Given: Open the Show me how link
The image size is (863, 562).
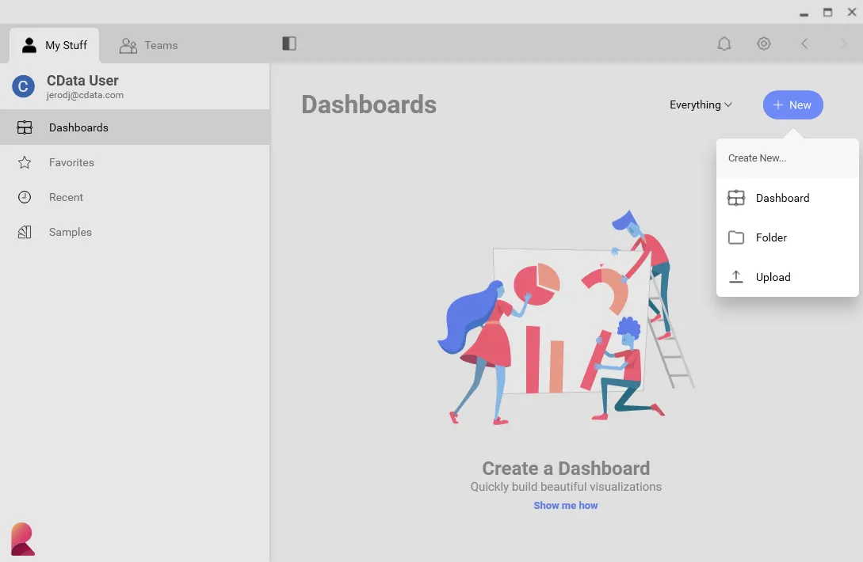Looking at the screenshot, I should (565, 505).
